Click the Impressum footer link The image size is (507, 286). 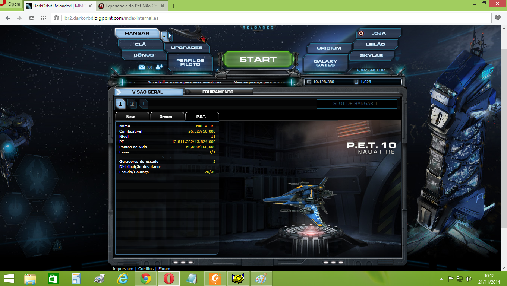(x=123, y=269)
